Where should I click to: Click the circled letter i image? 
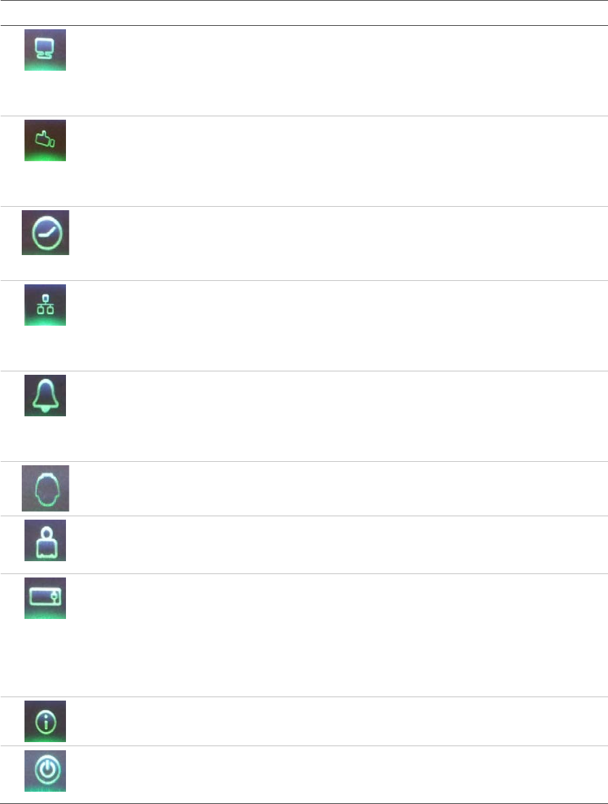click(45, 721)
